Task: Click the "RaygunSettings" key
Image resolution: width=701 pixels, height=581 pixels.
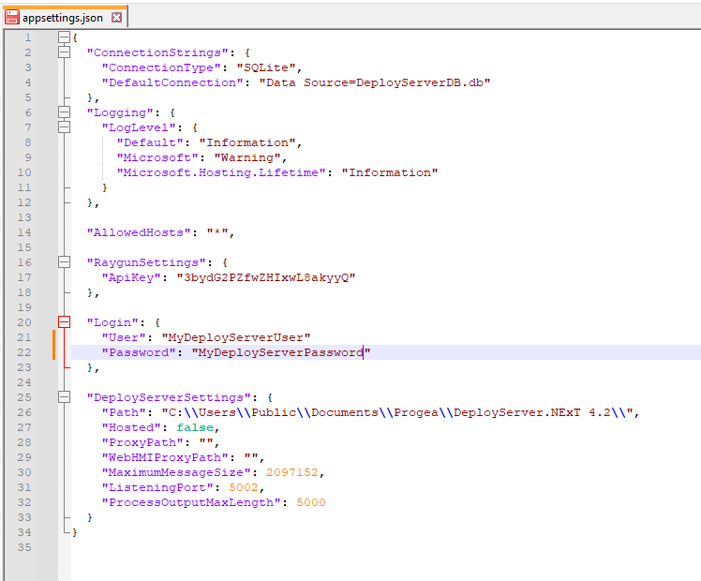Action: pyautogui.click(x=146, y=262)
